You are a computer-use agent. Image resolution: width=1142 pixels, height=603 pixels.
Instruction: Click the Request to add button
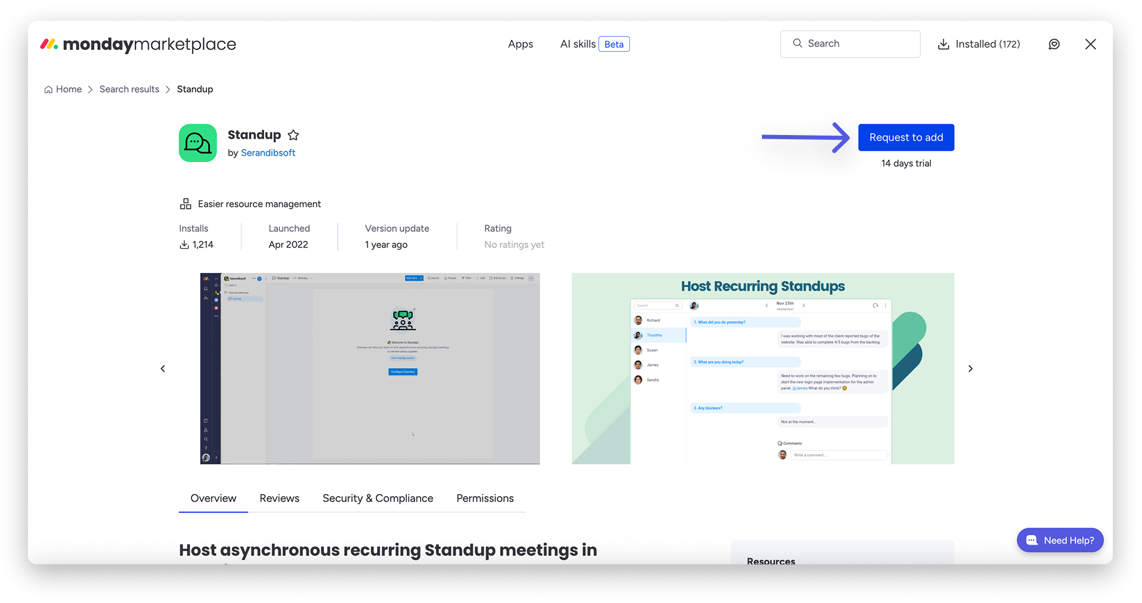pos(906,137)
